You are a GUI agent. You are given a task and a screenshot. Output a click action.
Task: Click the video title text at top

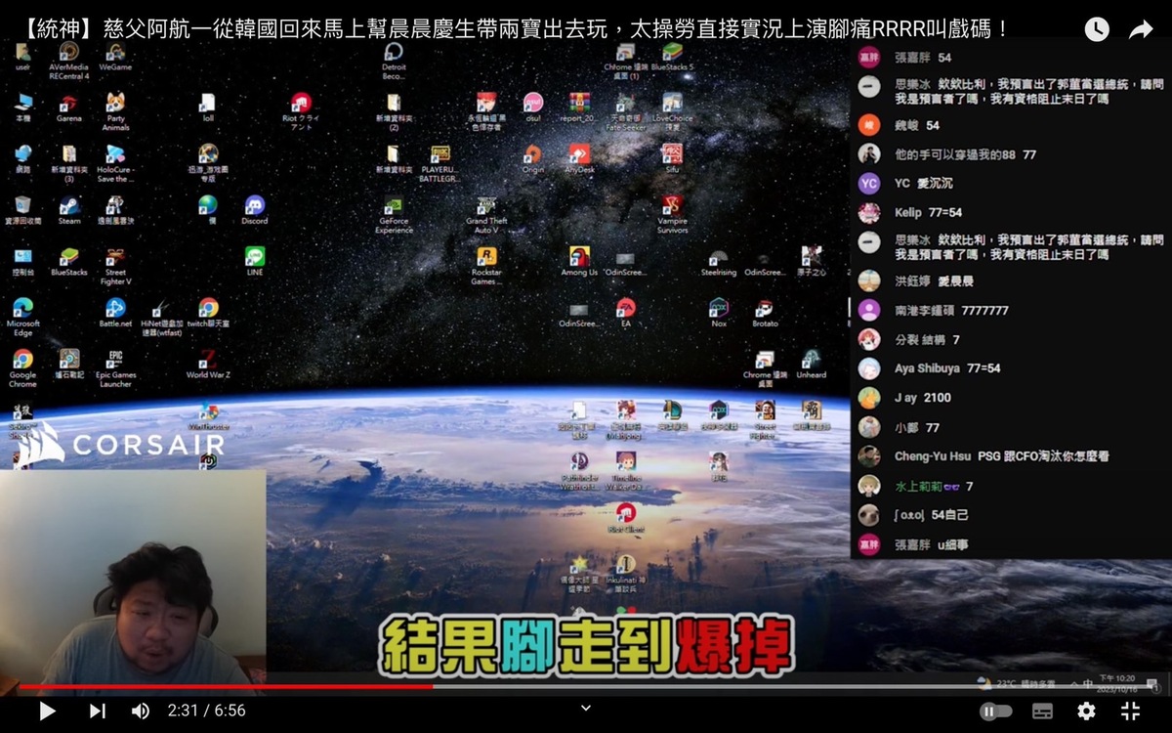tap(514, 28)
